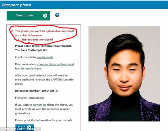Click the CAPTCHA security check paragraph

point(44,80)
